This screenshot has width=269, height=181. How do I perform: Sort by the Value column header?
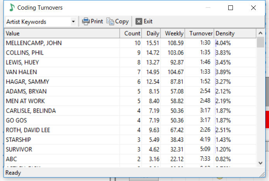[62, 33]
